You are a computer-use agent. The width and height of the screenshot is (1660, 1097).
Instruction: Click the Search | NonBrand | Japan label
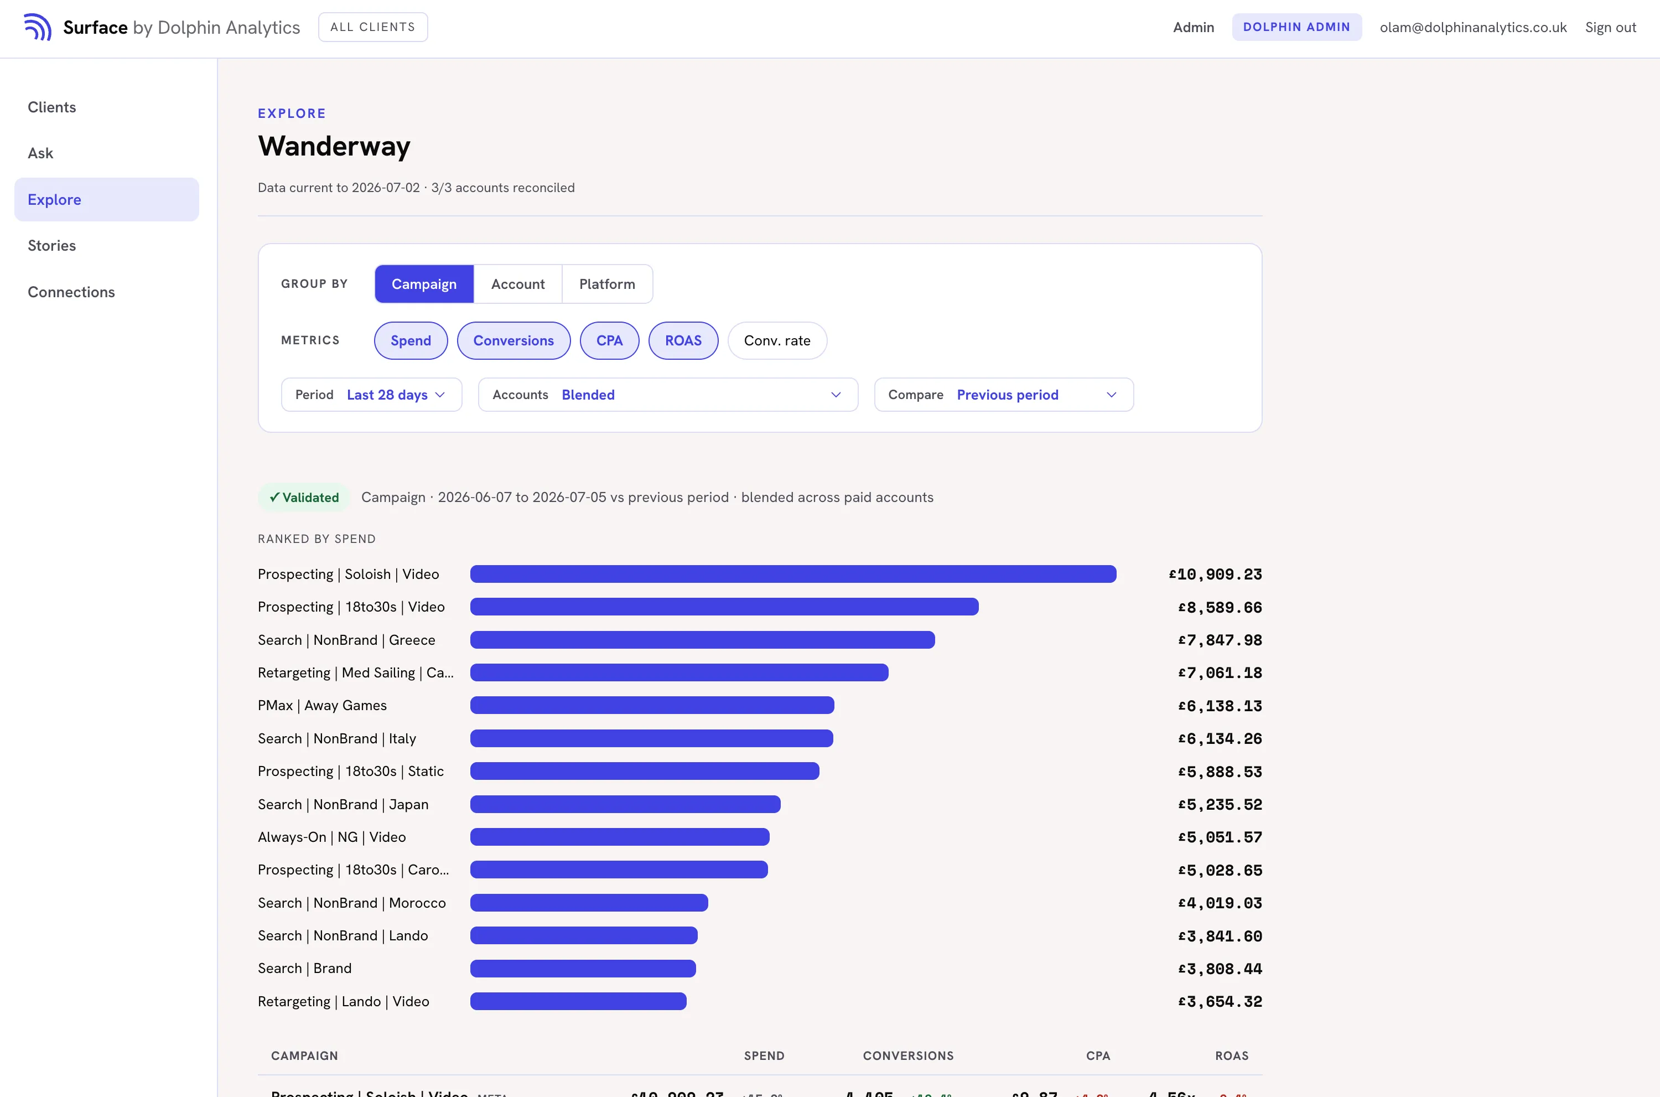pyautogui.click(x=343, y=805)
